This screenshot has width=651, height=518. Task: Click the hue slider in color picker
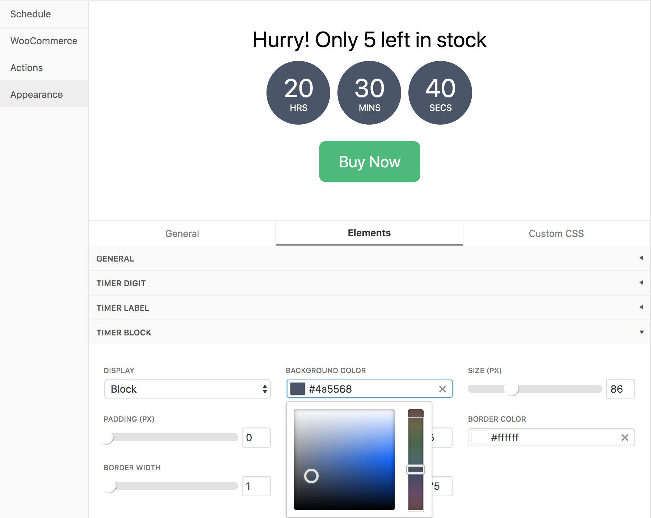[x=415, y=469]
